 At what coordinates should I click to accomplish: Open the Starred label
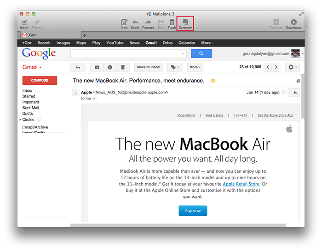pos(29,96)
